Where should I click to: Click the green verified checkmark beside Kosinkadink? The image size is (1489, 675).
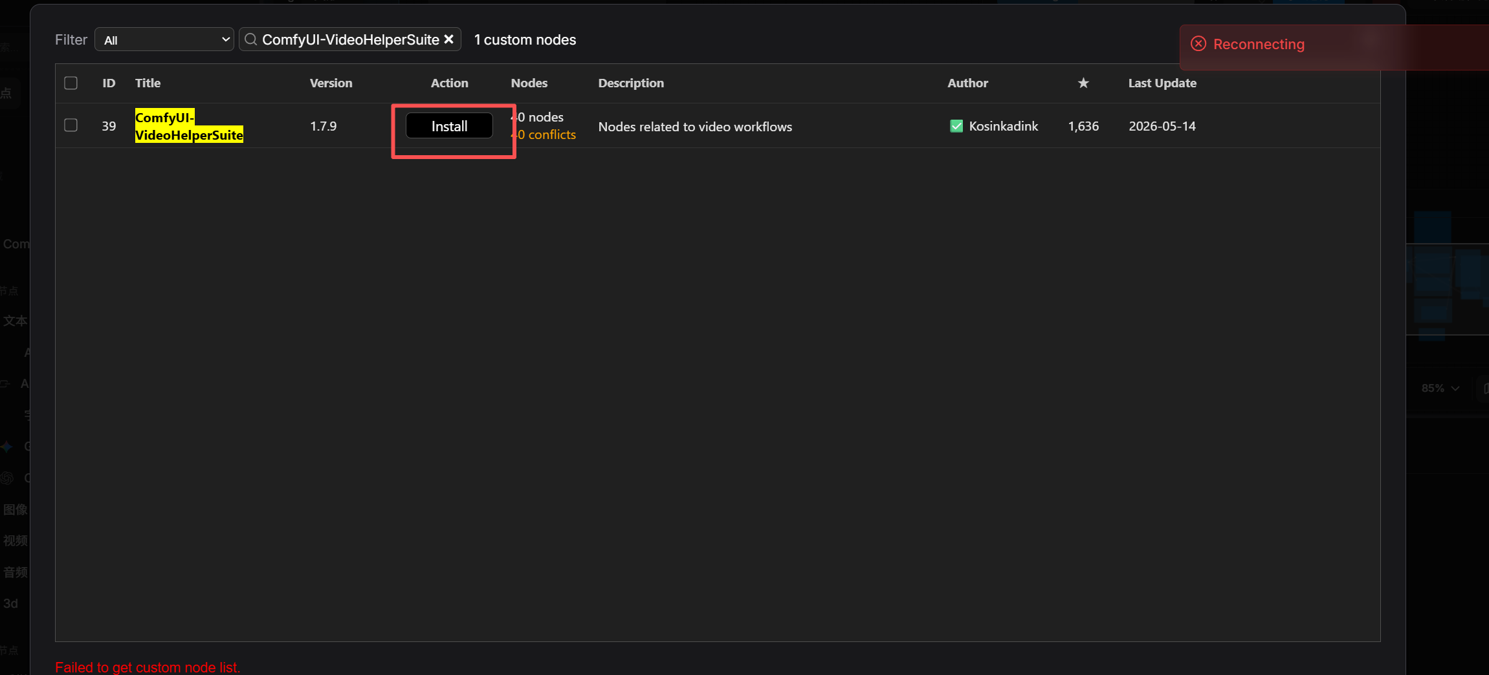[x=956, y=126]
